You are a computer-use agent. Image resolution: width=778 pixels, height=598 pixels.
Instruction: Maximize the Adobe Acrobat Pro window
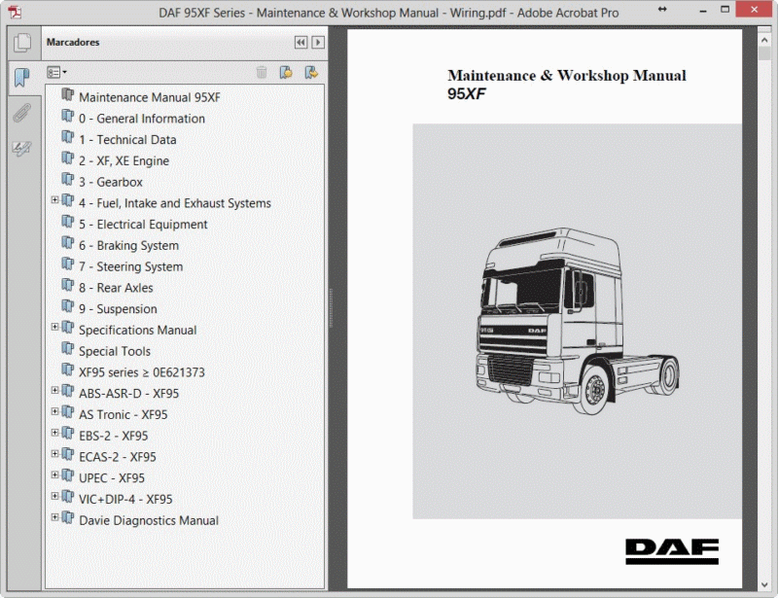tap(725, 10)
